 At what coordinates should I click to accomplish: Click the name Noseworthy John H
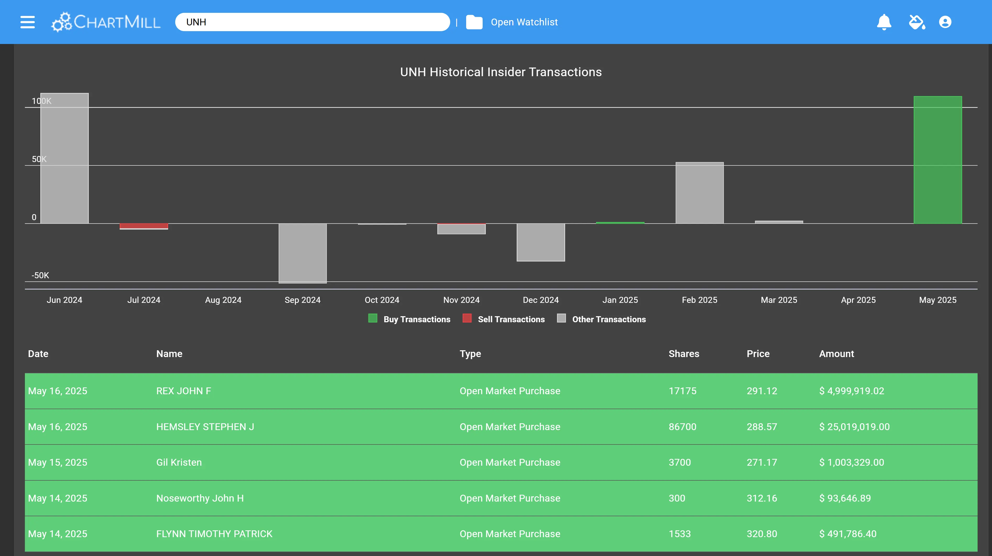coord(200,498)
